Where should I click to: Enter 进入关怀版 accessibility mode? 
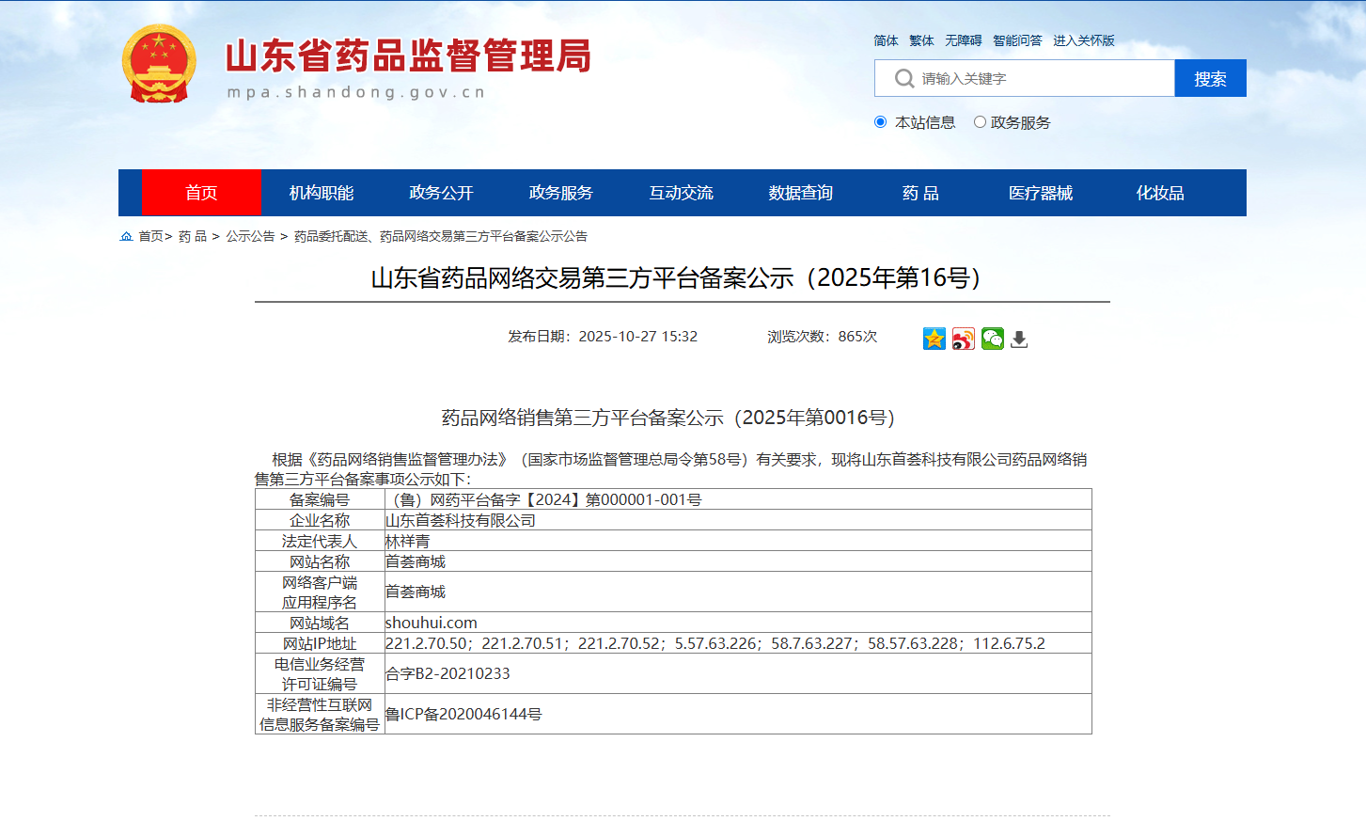tap(1083, 40)
